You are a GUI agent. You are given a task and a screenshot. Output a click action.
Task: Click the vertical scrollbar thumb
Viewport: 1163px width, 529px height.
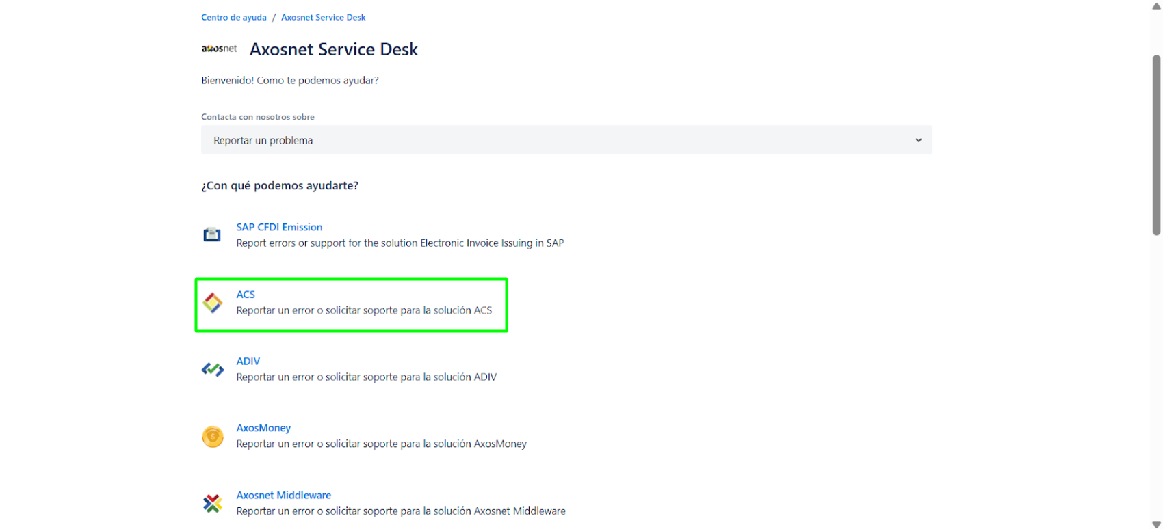tap(1156, 144)
